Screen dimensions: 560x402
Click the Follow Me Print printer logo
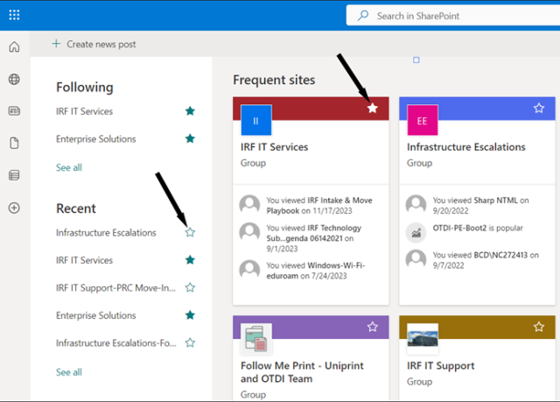pyautogui.click(x=256, y=339)
